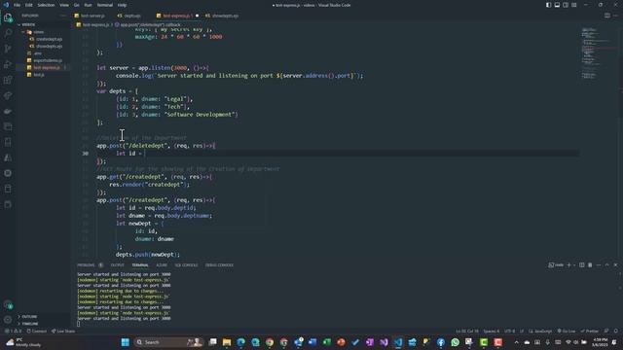Kill the terminal with trash icon
This screenshot has height=350, width=623.
click(x=590, y=265)
